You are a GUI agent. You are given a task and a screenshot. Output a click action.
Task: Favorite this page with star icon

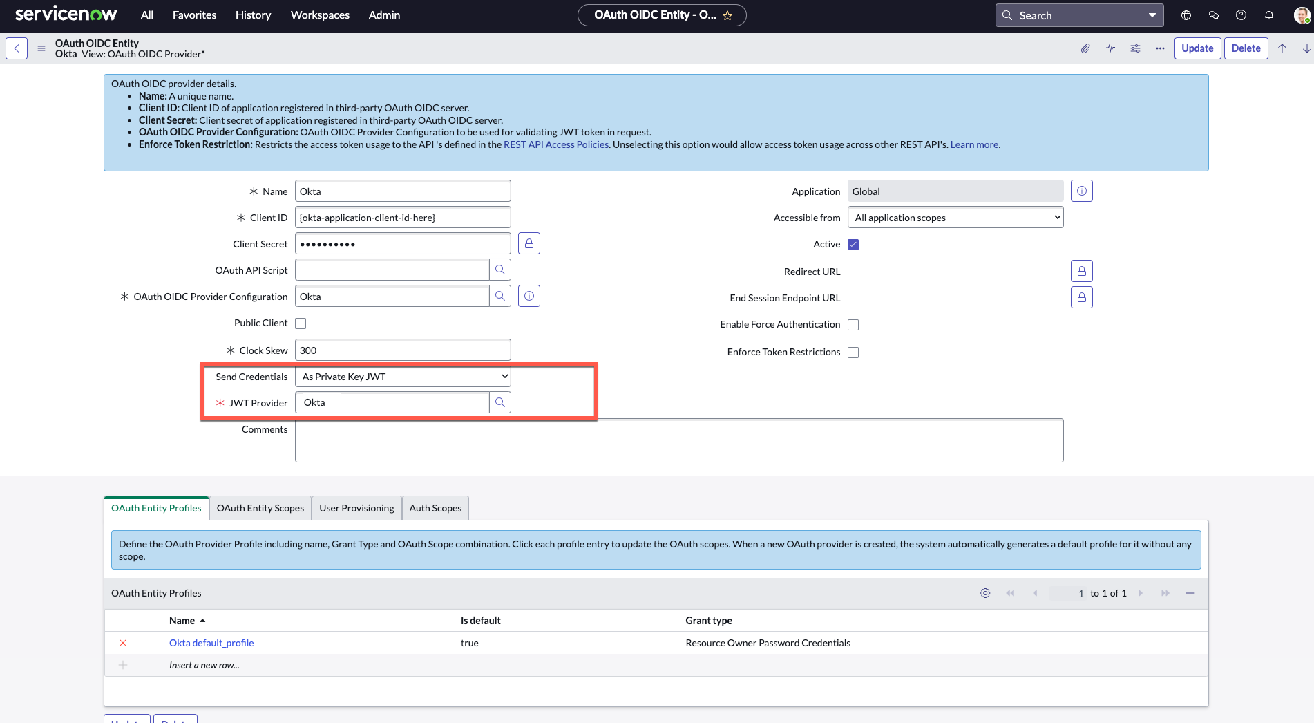pyautogui.click(x=727, y=15)
